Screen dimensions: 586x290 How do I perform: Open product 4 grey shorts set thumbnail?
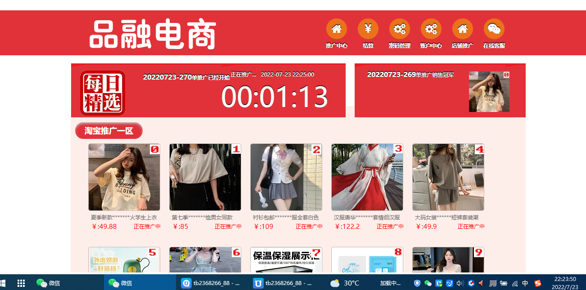[448, 177]
